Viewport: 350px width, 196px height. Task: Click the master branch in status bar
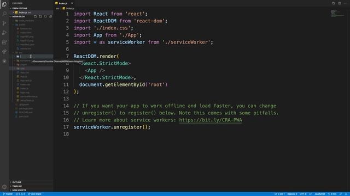[x=8, y=194]
